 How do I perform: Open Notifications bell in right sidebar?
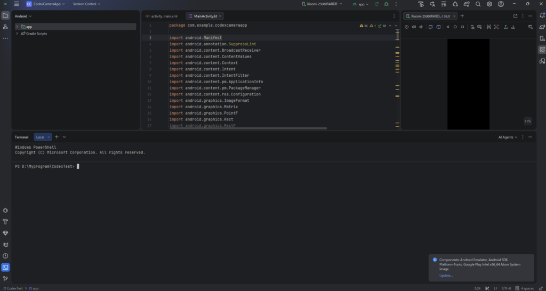click(542, 15)
